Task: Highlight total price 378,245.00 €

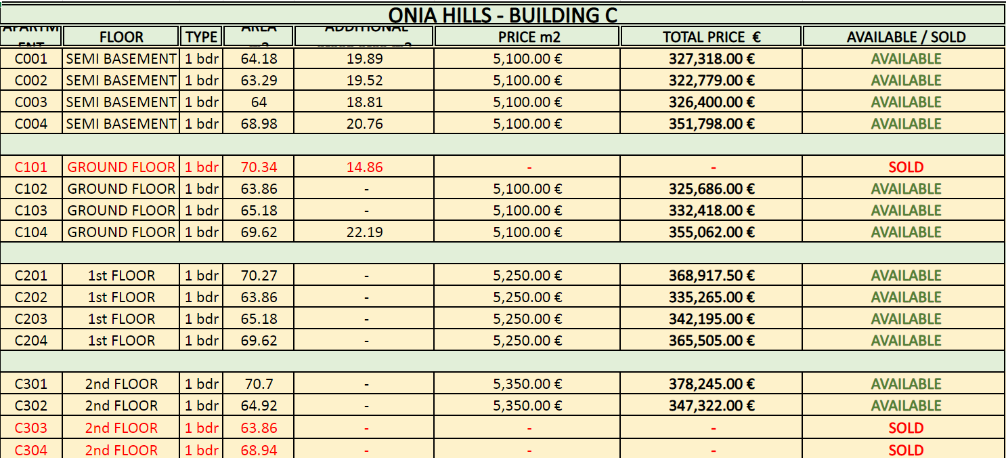Action: pos(712,384)
